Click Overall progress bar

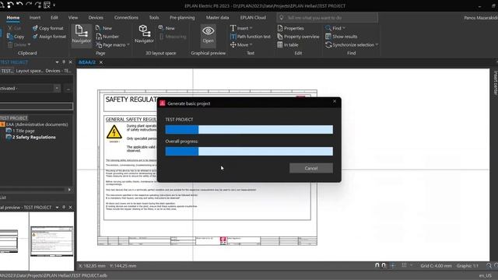coord(249,151)
